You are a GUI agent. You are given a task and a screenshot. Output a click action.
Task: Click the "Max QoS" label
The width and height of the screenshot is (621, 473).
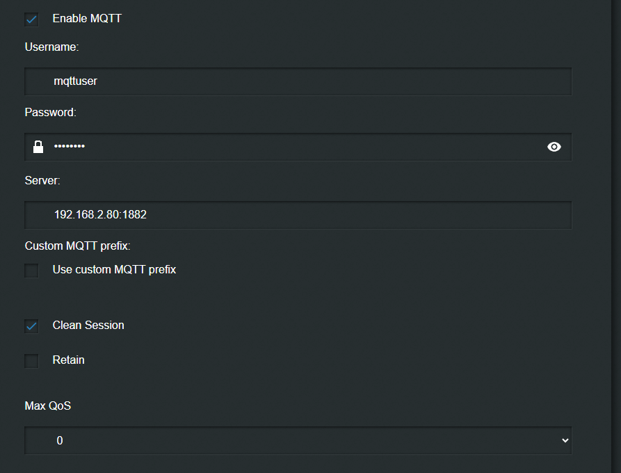click(x=48, y=406)
